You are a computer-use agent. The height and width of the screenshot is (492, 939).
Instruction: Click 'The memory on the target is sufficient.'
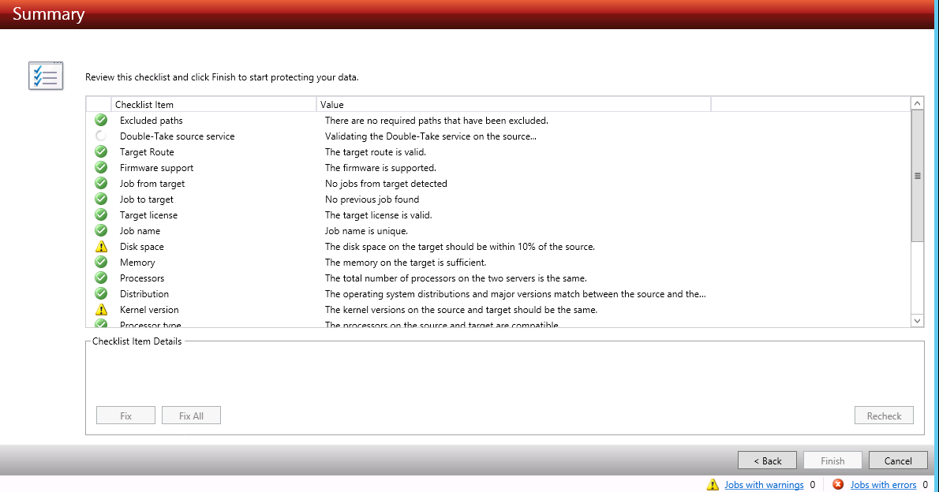[x=406, y=262]
